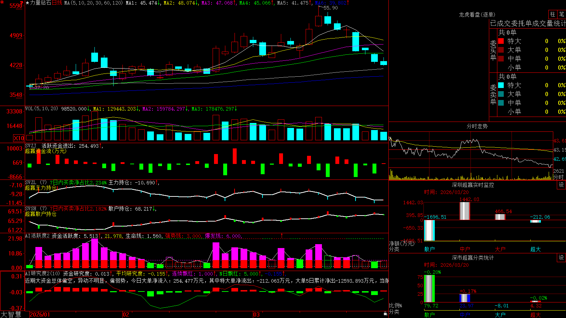Open 设 settings for 深圳超赢实时监控
This screenshot has width=566, height=318.
coord(561,185)
